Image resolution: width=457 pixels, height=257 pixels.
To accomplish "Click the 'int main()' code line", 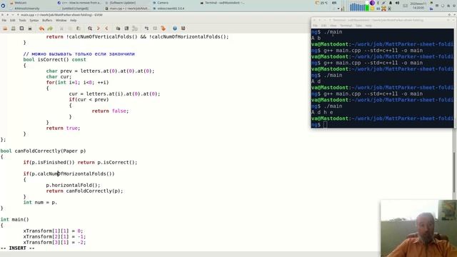I will click(14, 219).
